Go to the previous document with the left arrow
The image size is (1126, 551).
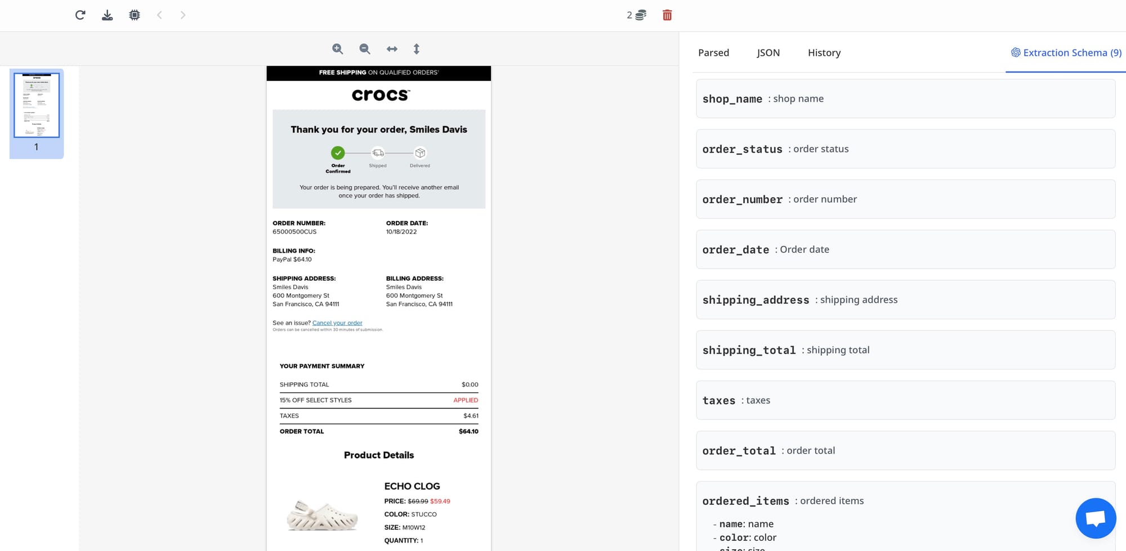pos(160,15)
